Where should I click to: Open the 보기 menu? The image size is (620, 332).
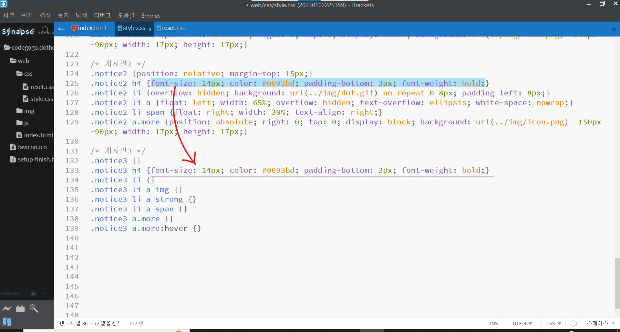coord(63,15)
